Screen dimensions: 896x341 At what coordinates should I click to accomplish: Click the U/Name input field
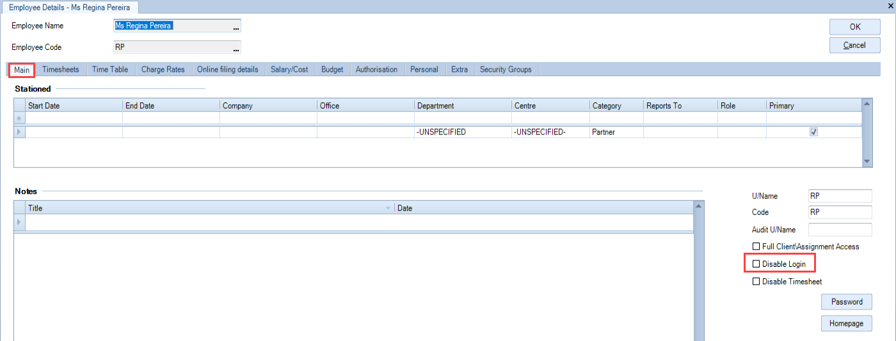tap(840, 196)
